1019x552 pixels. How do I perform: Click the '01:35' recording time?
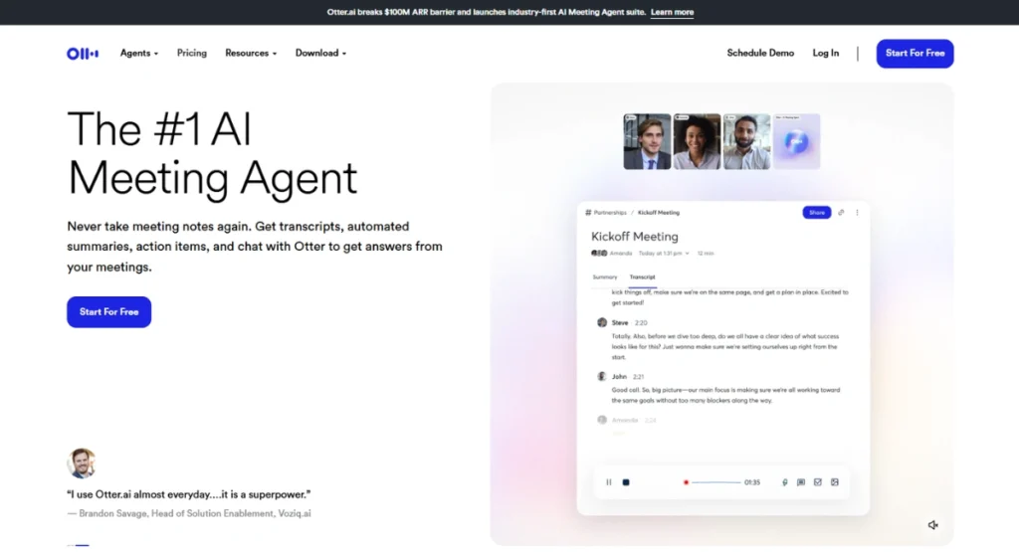752,482
